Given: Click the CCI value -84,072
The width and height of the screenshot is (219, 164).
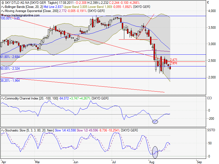Looking at the screenshot, I should [64, 98].
